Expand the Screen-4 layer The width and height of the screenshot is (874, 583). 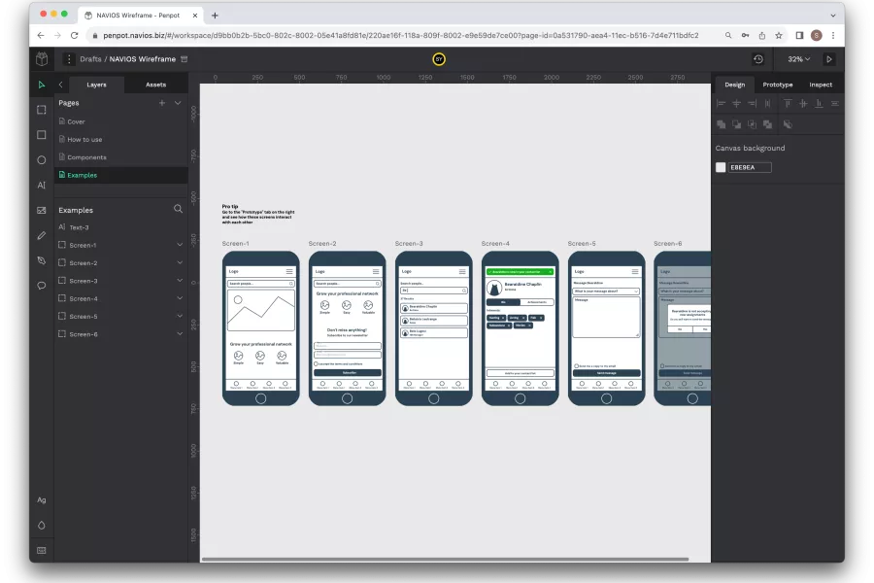point(180,298)
